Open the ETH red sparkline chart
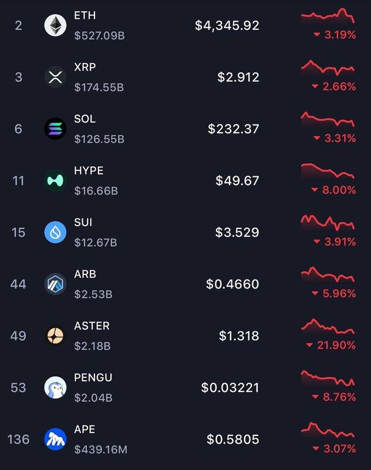 click(x=328, y=16)
